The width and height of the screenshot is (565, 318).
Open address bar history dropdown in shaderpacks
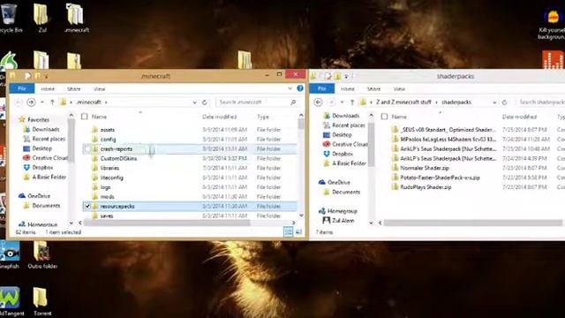[494, 102]
